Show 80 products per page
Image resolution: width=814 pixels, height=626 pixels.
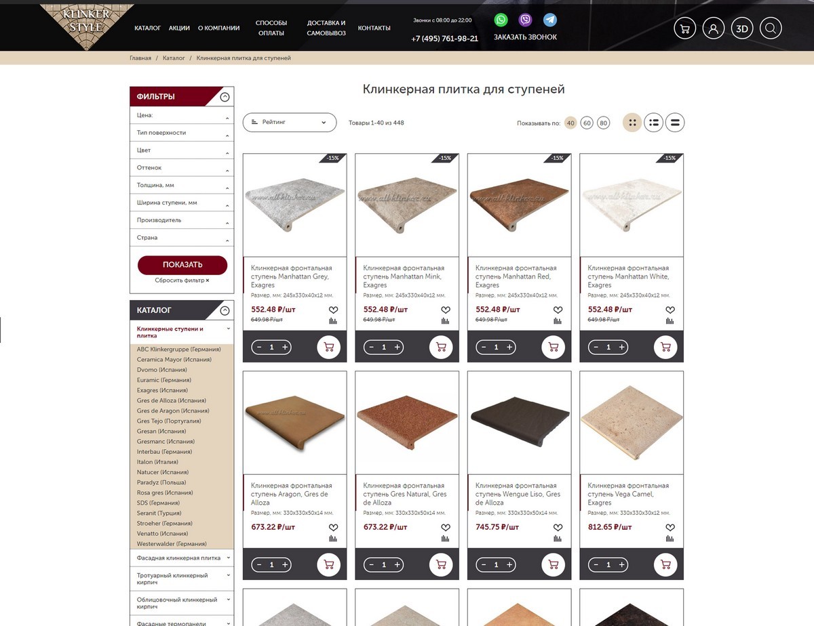coord(604,123)
